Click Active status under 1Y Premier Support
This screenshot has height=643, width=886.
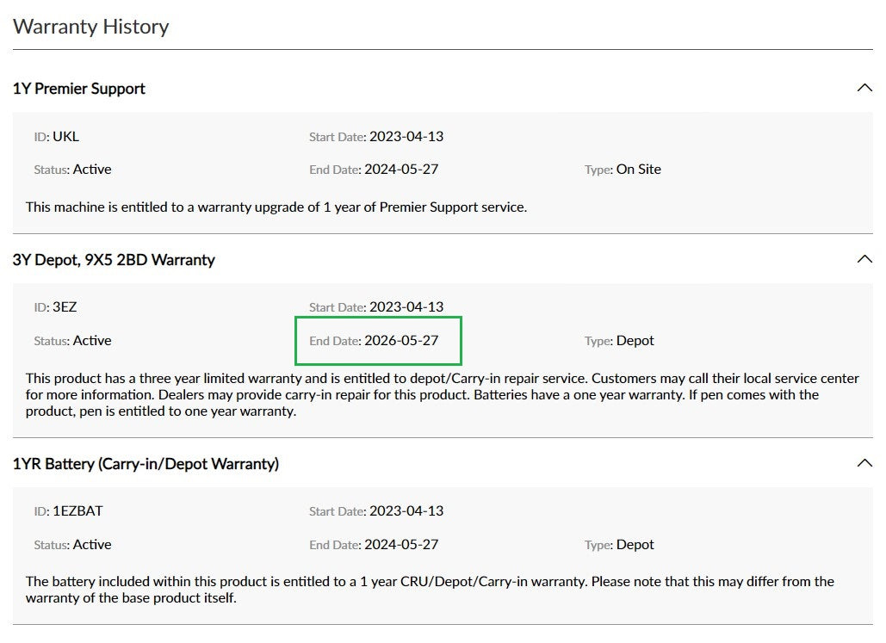(91, 170)
